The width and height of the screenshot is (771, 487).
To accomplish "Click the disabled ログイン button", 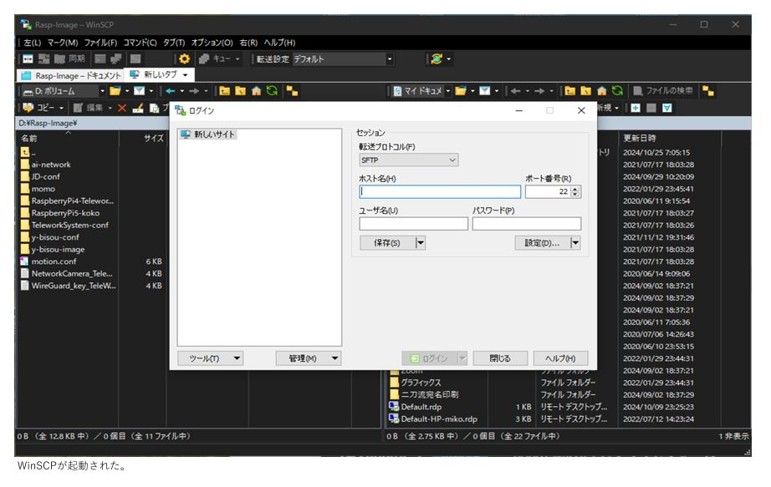I will pyautogui.click(x=429, y=358).
